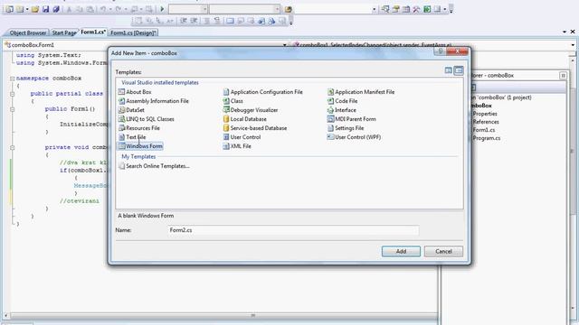Open the members dropdown arrow in editor
Screen dimensions: 579x325
click(x=573, y=45)
